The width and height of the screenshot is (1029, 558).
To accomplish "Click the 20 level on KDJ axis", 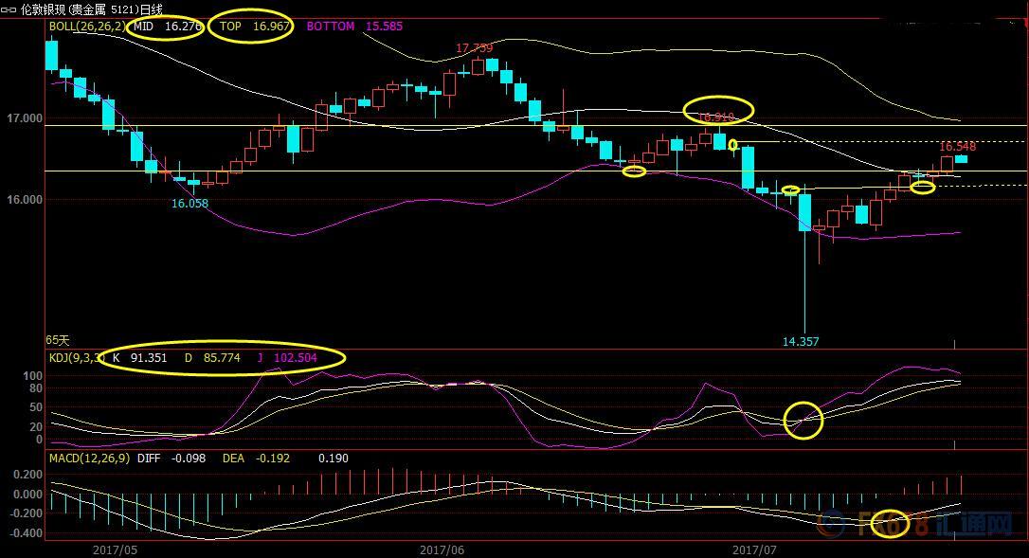I will pyautogui.click(x=36, y=427).
